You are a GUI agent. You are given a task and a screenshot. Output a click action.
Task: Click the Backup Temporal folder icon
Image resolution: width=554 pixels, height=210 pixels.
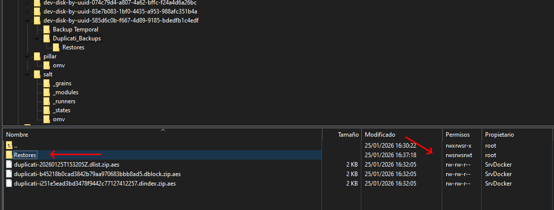tap(46, 29)
